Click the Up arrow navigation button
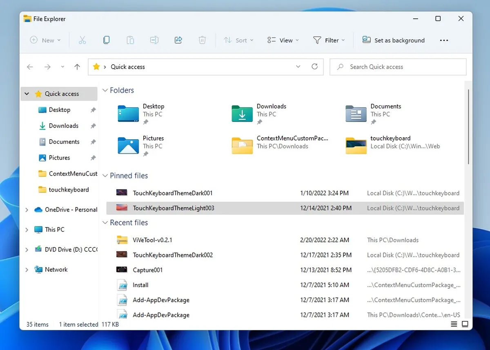Viewport: 490px width, 350px height. (77, 67)
